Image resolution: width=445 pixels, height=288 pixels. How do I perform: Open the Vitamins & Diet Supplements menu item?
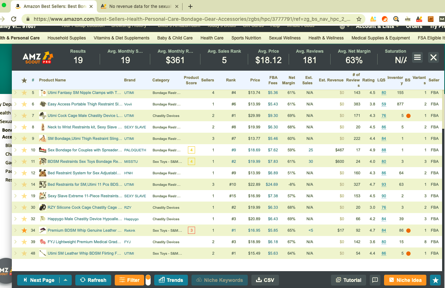point(121,38)
